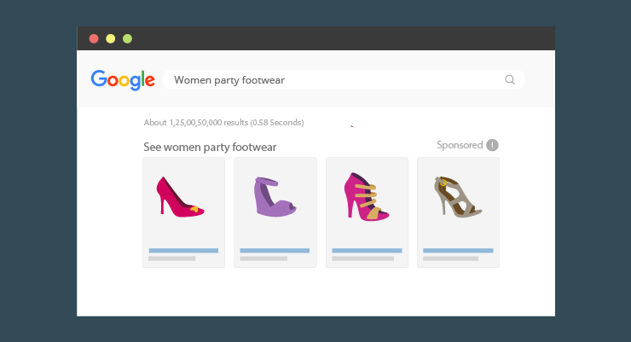631x342 pixels.
Task: Open the gray cutout sandal product image
Action: coord(458,197)
